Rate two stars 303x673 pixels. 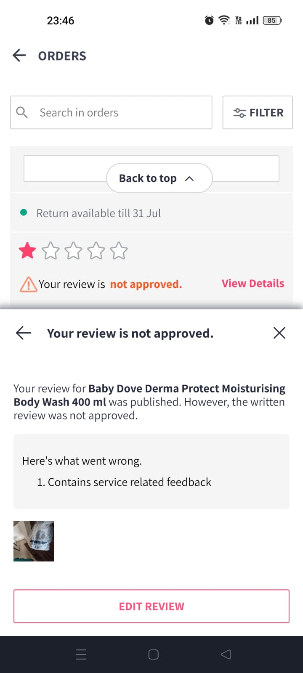tap(51, 251)
